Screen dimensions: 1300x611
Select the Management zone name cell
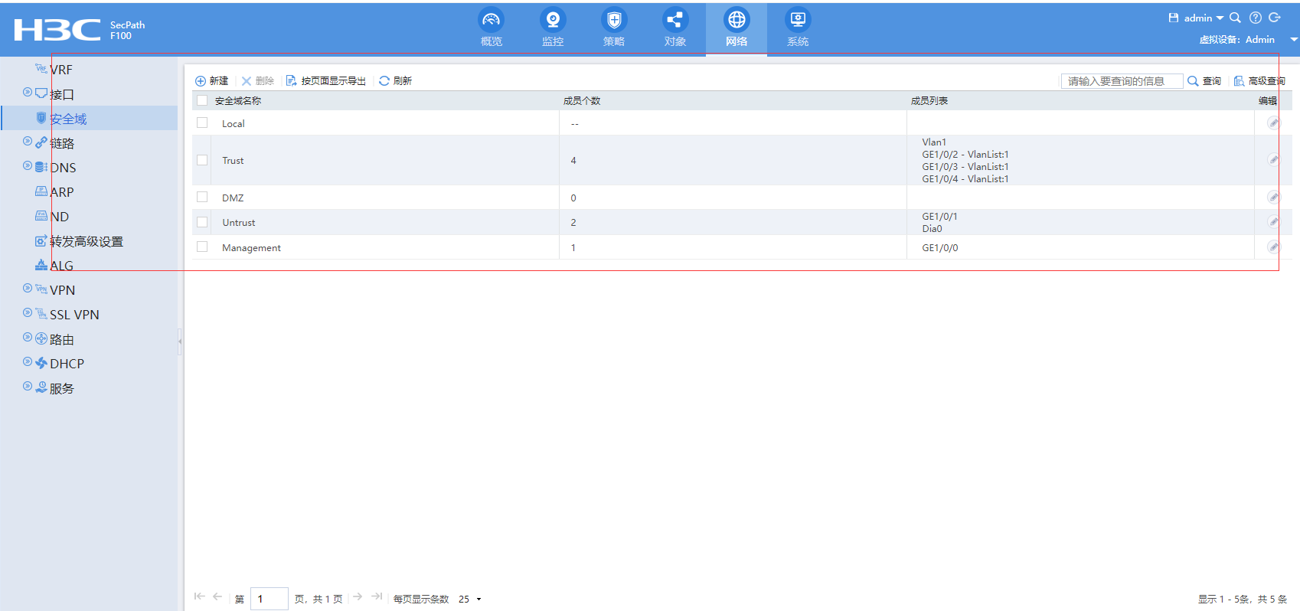[251, 247]
